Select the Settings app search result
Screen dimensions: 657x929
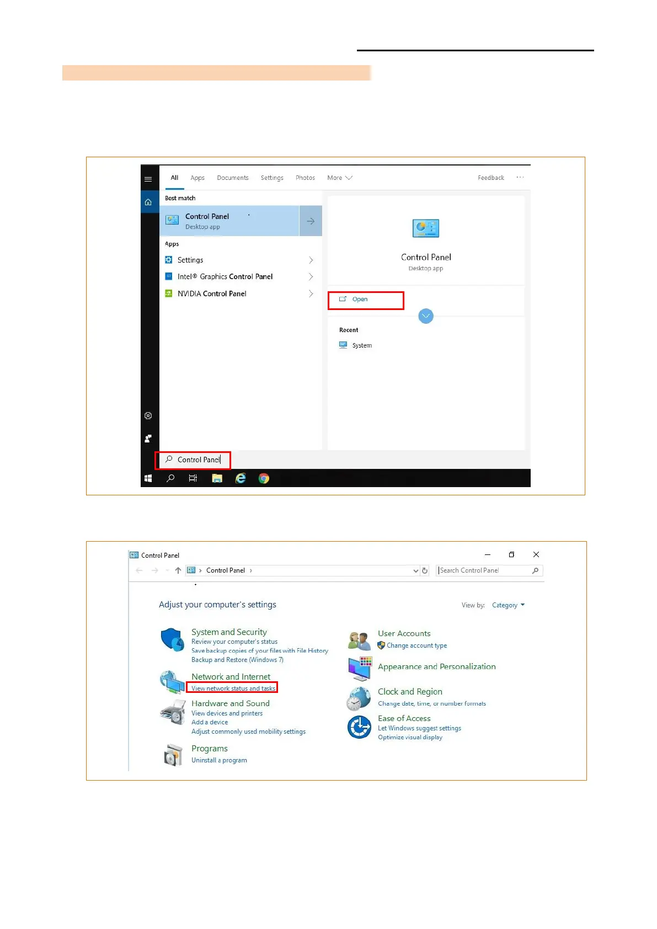tap(240, 260)
